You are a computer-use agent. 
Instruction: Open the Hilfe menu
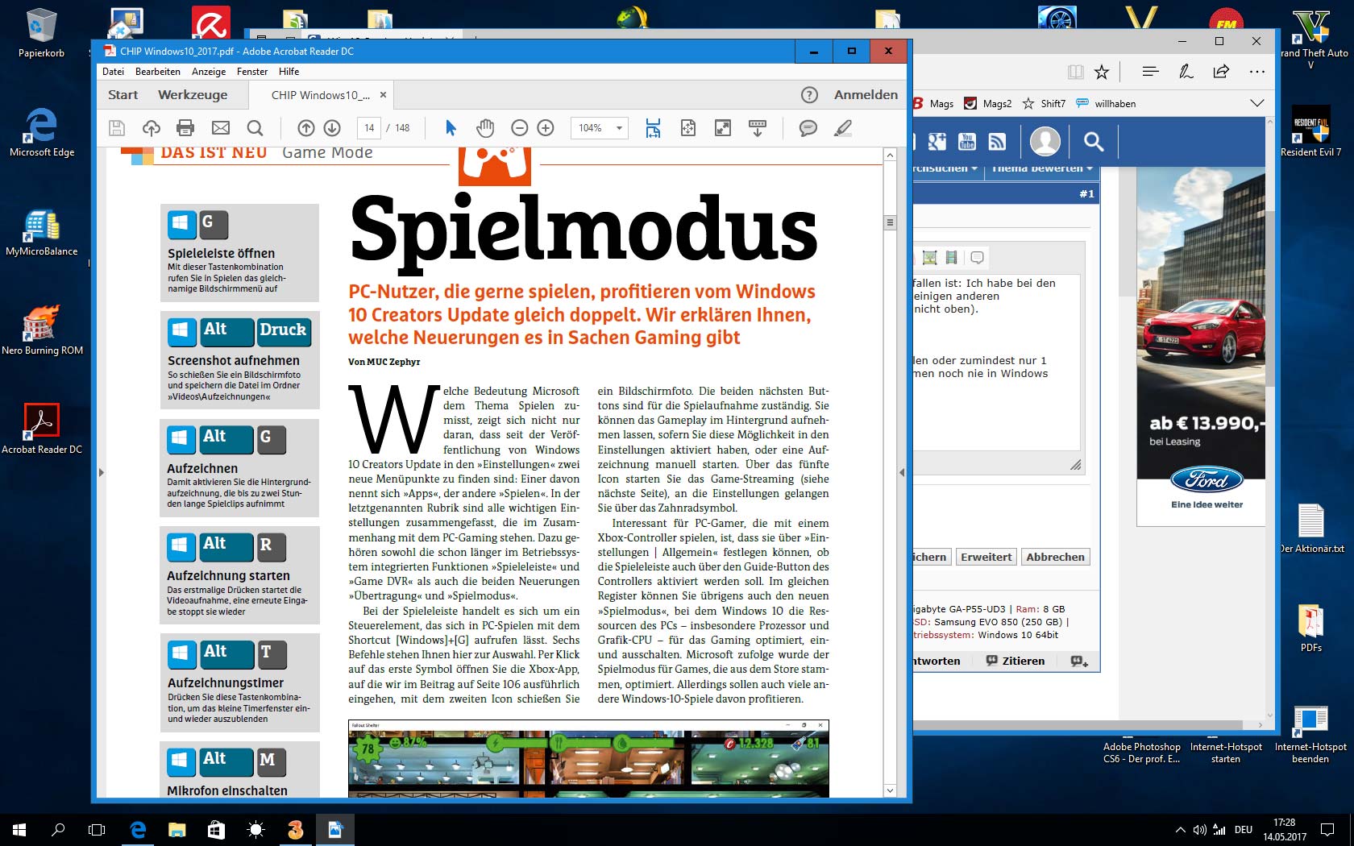coord(289,72)
